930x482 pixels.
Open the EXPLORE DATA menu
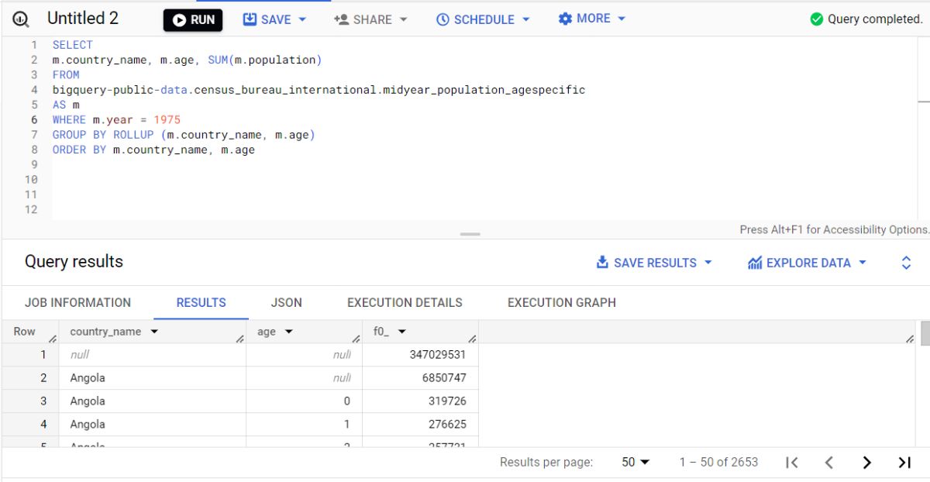pyautogui.click(x=807, y=263)
